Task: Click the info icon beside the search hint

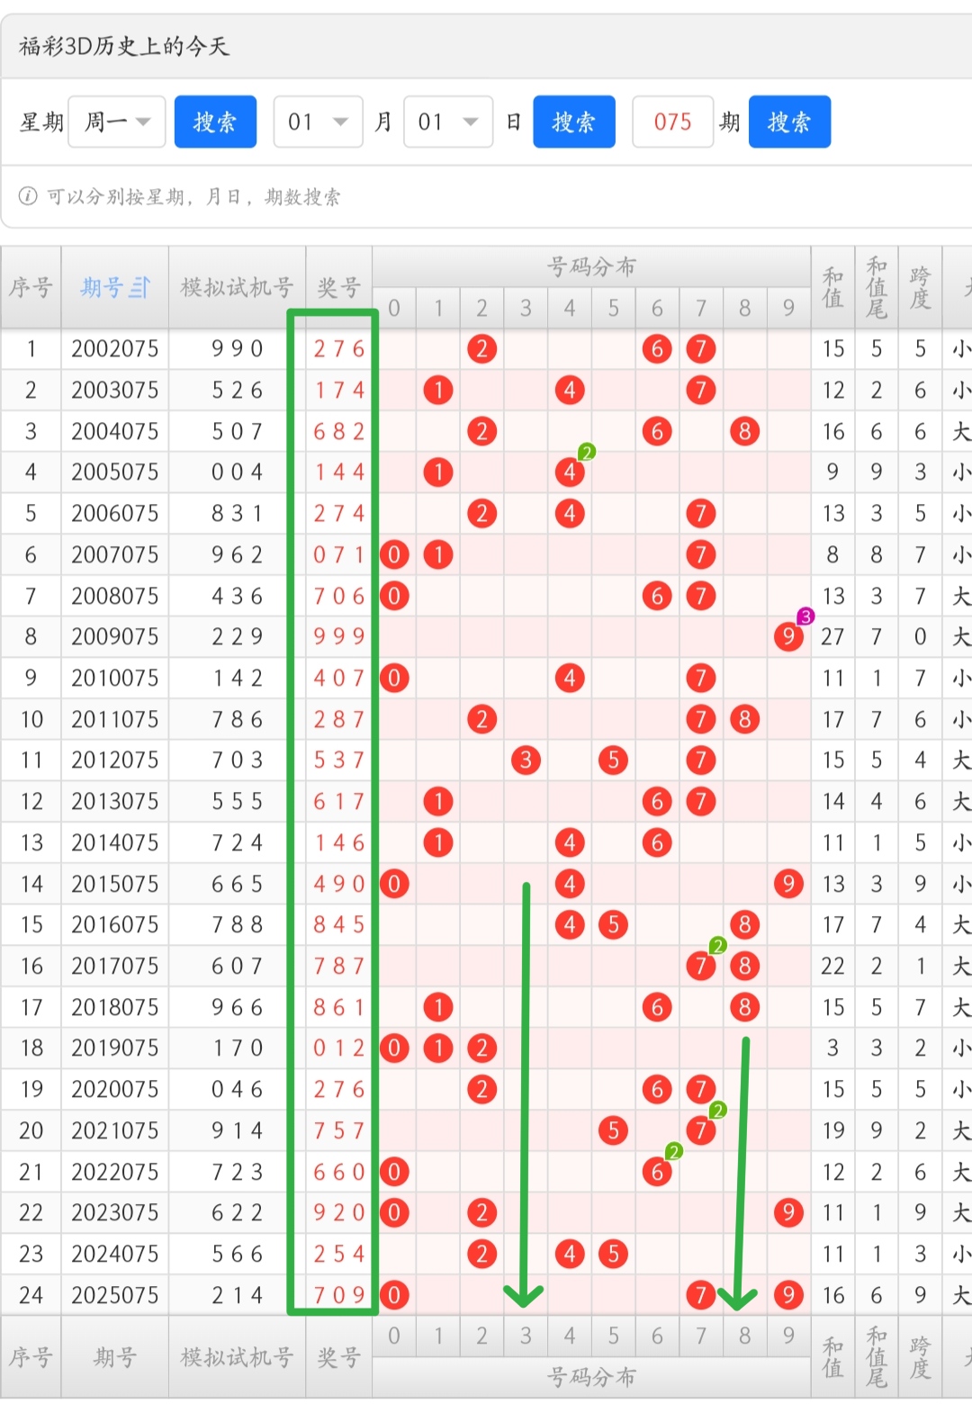Action: coord(28,195)
